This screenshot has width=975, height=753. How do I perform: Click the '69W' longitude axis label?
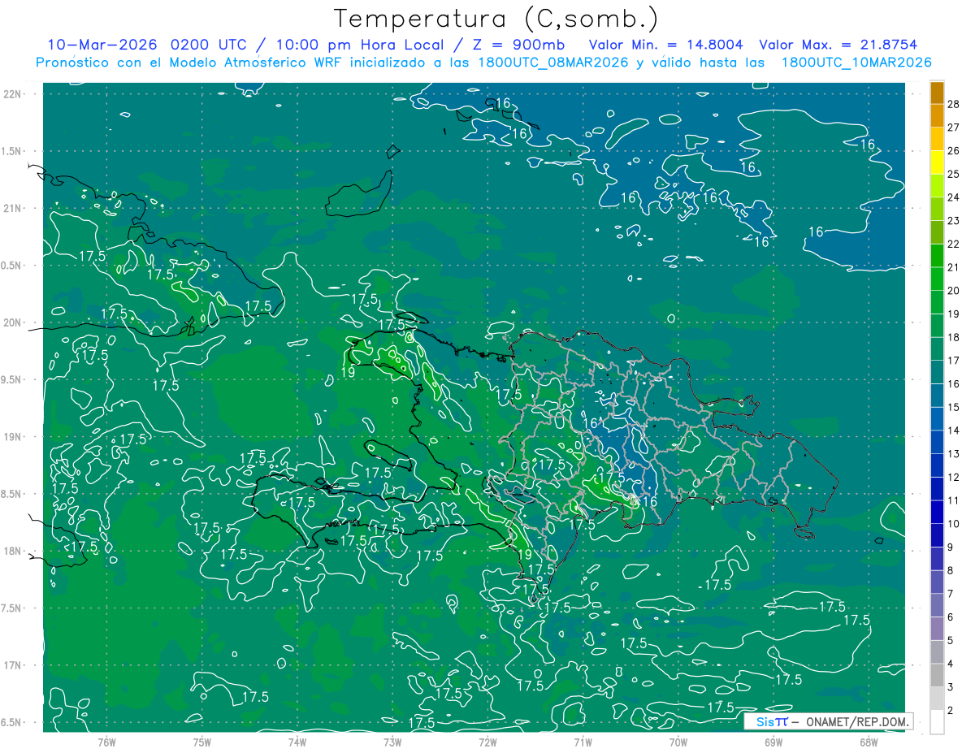773,742
